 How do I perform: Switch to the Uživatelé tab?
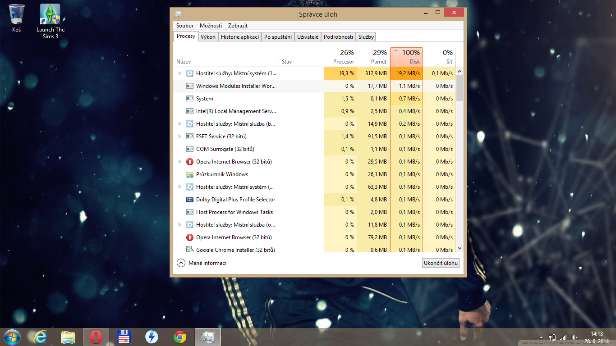tap(308, 37)
